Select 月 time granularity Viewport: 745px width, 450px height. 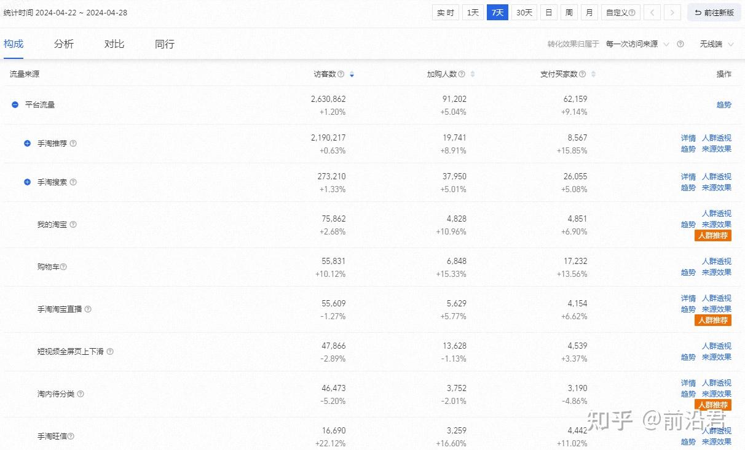(x=589, y=12)
